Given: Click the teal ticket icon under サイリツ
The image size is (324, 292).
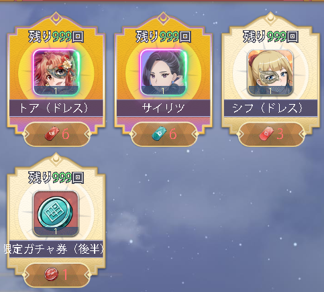Looking at the screenshot, I should pyautogui.click(x=159, y=134).
